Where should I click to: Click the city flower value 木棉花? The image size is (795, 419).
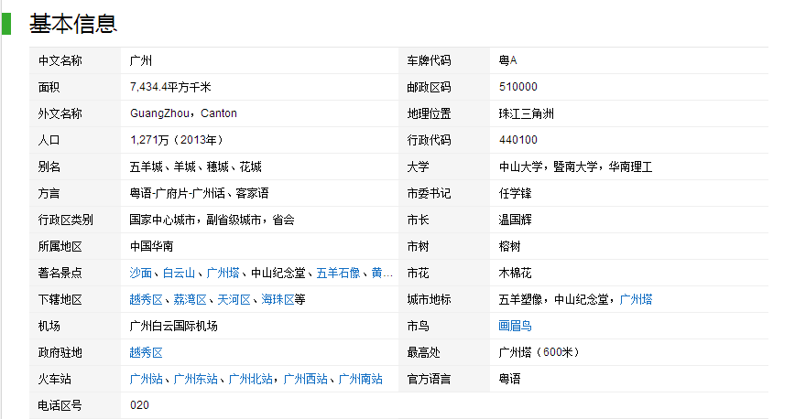click(515, 274)
